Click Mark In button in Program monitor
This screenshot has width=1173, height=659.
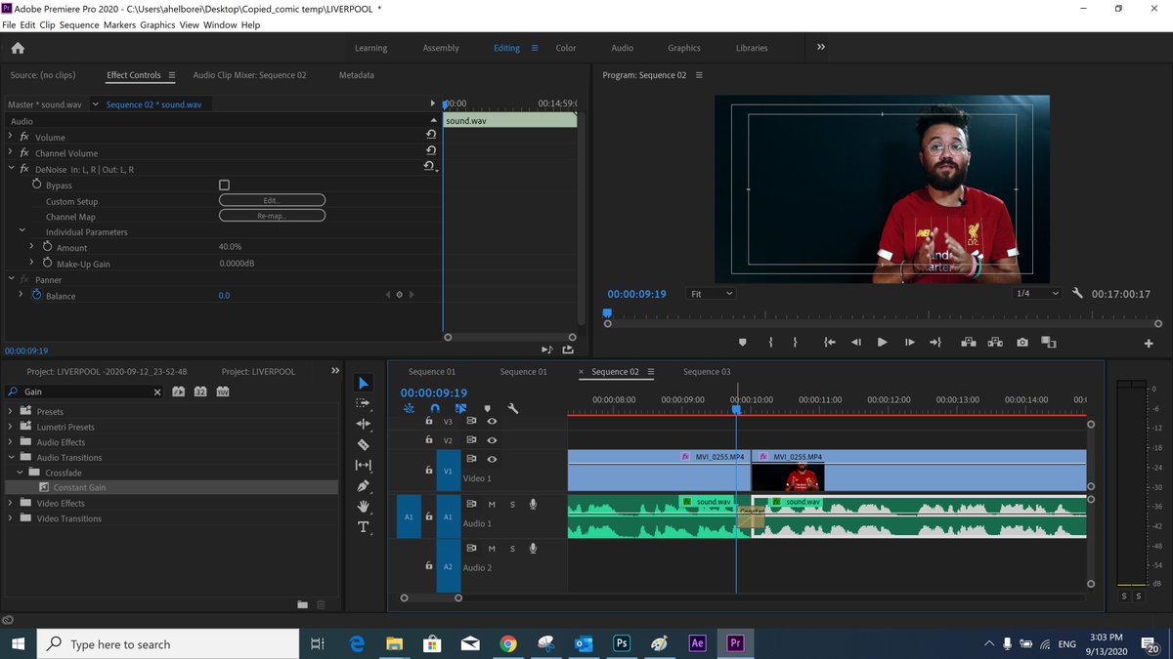(x=770, y=342)
